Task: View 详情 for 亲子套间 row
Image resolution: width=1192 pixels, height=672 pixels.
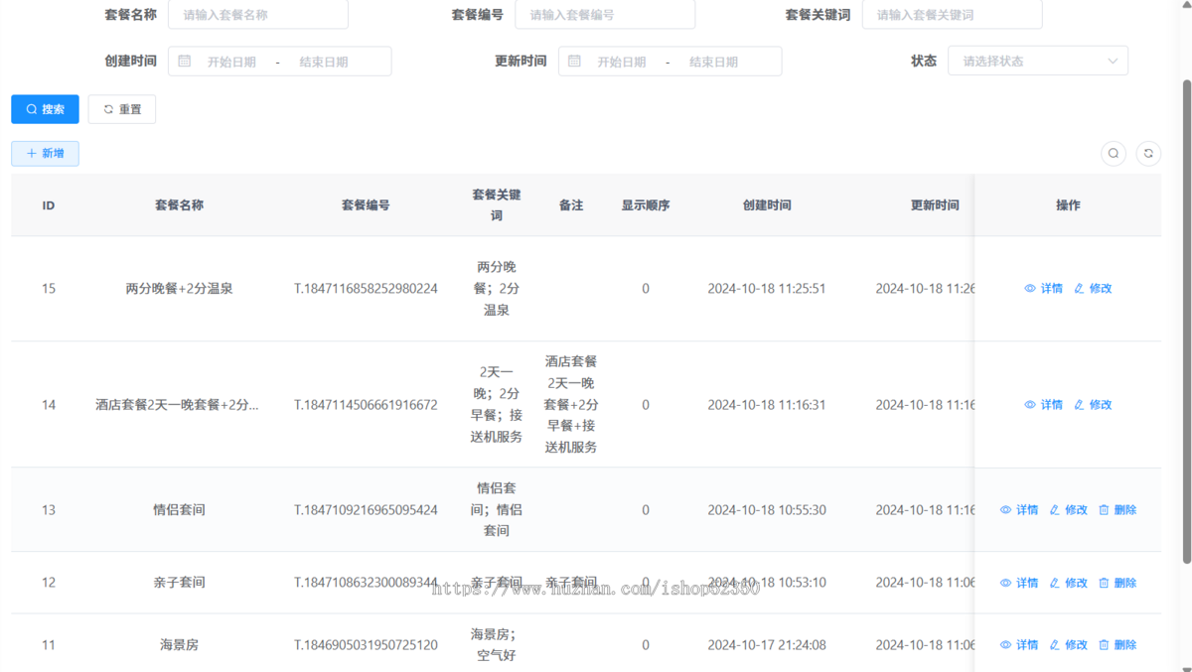Action: 1019,583
